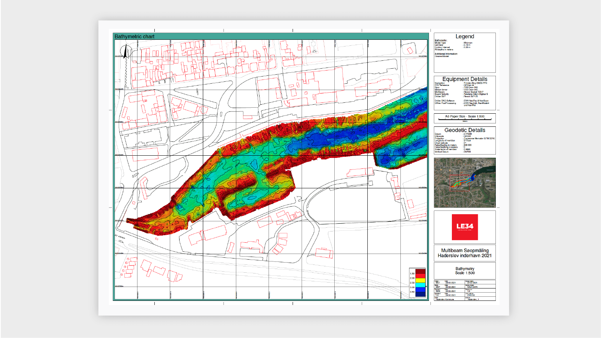The image size is (601, 338).
Task: Select the dark red depth legend swatch
Action: pos(420,271)
